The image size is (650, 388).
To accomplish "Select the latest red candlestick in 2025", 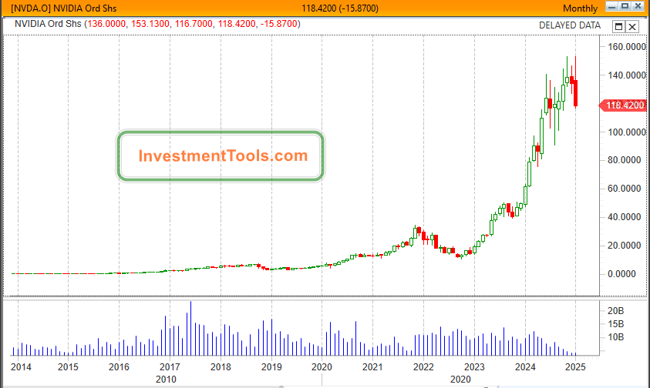I will point(576,93).
